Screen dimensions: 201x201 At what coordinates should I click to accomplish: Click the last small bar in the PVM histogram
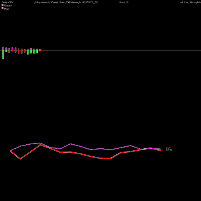coord(40,50)
